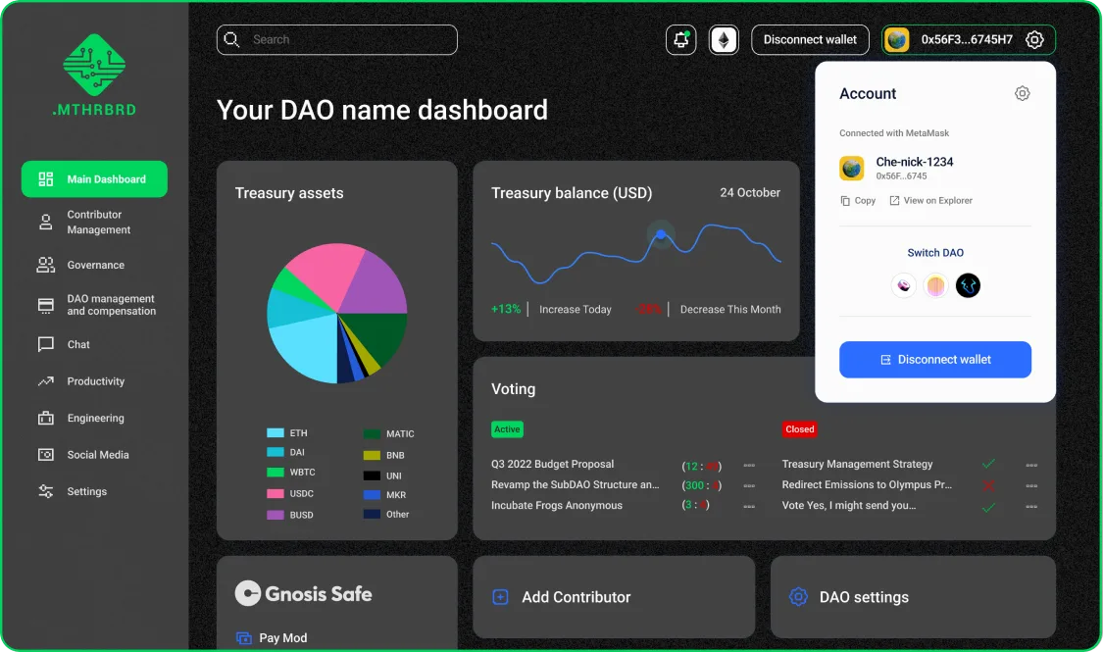The width and height of the screenshot is (1103, 652).
Task: Open the gear icon beside the 0x56F3...6745H7 wallet address
Action: point(1034,39)
